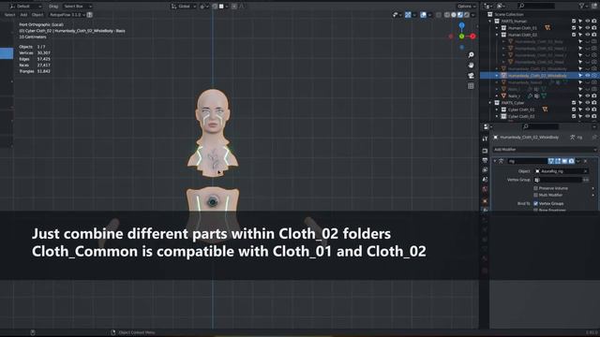Open the Default orientation dropdown

[25, 7]
